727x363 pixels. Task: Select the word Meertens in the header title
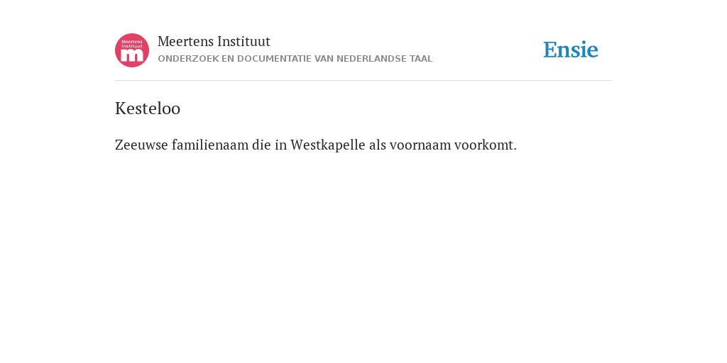click(x=185, y=42)
